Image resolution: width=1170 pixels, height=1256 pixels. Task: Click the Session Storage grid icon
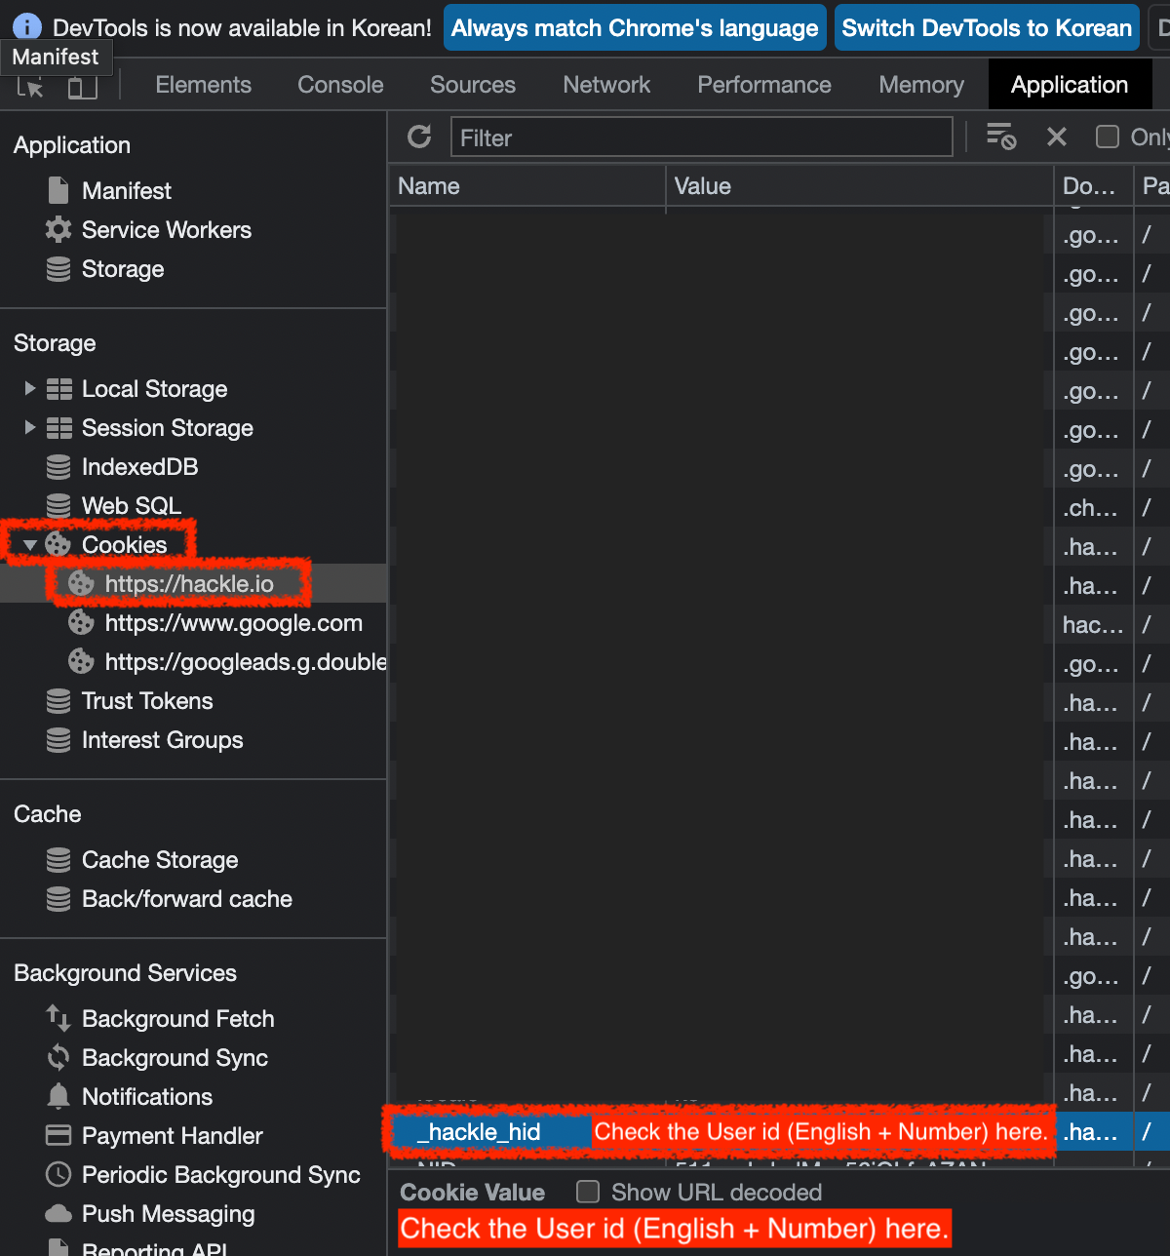pyautogui.click(x=59, y=428)
